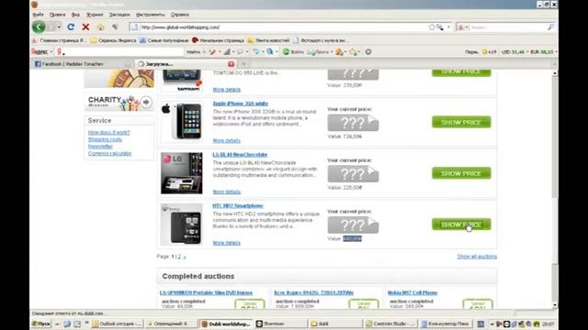Click the search magnifier icon in the search box

550,27
